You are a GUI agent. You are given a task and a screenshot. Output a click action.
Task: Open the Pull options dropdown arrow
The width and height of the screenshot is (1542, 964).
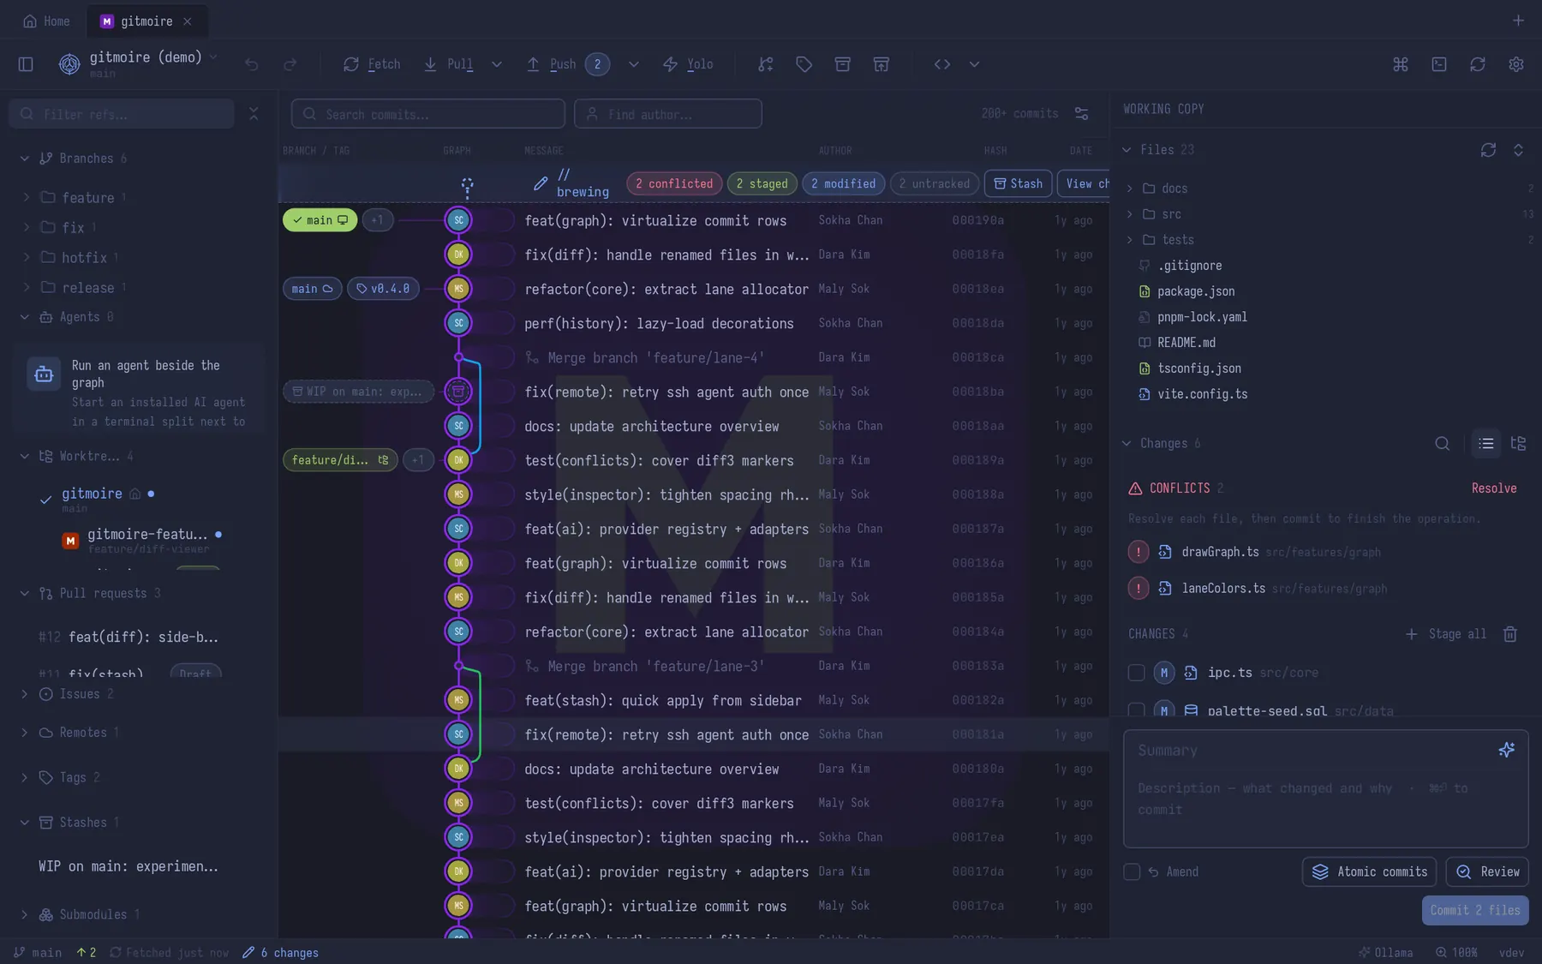tap(497, 64)
